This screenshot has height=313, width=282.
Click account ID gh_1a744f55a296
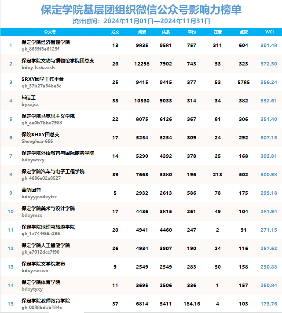[x=41, y=234]
